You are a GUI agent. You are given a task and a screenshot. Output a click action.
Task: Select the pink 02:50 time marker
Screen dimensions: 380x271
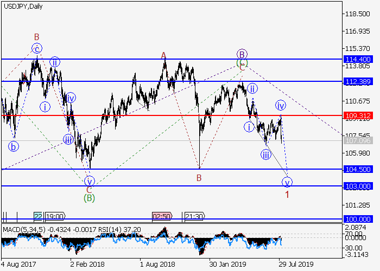tap(162, 215)
